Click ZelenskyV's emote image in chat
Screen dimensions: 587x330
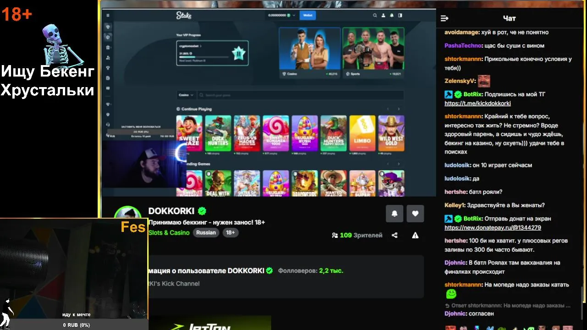[484, 81]
